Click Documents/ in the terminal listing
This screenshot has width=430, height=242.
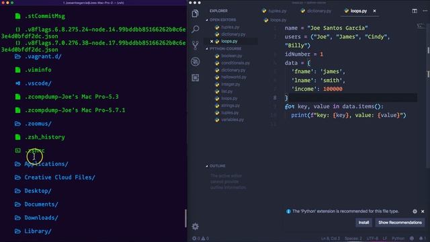41,204
